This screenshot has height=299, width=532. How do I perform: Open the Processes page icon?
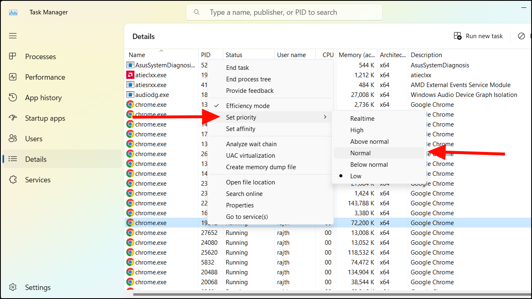13,57
